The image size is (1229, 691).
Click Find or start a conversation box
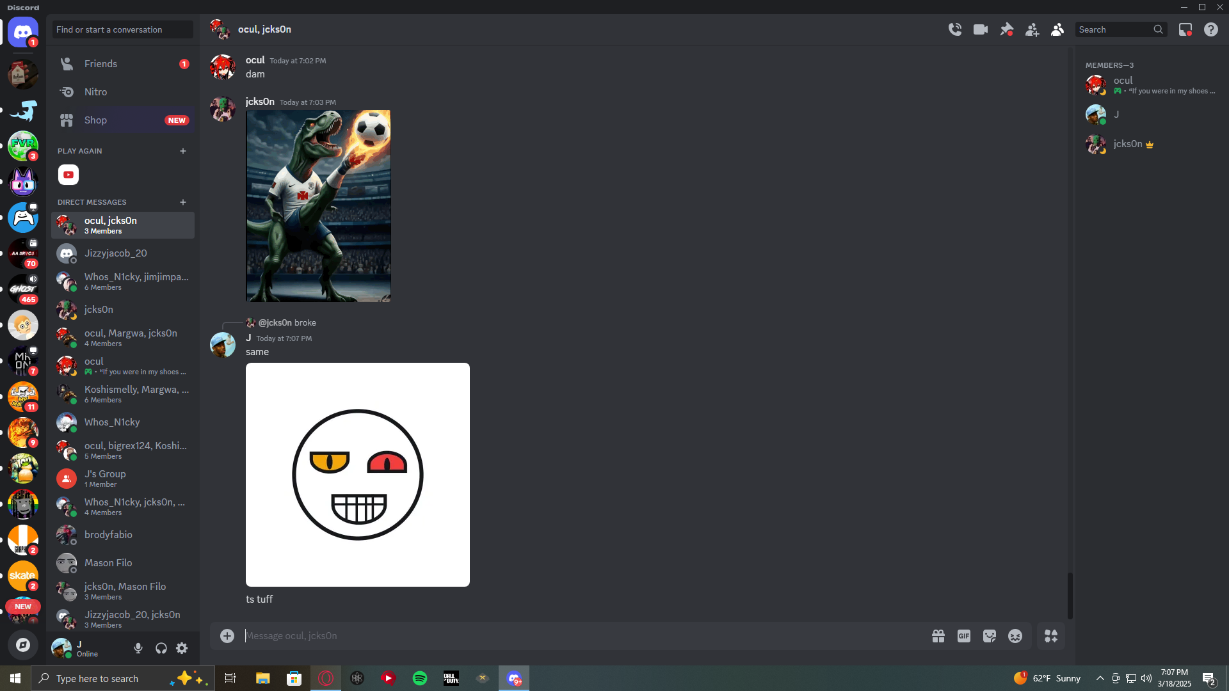tap(123, 29)
